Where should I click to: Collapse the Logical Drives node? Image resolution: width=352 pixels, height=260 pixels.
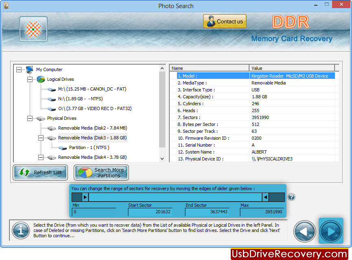pos(30,79)
